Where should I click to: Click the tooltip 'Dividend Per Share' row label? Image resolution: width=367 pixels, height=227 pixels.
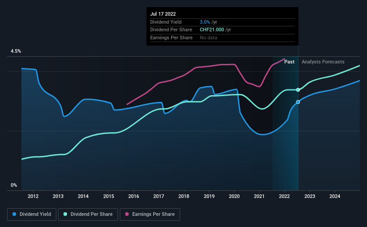pos(171,30)
